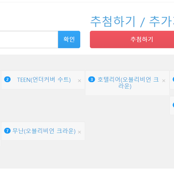Image resolution: width=174 pixels, height=174 pixels.
Task: Click the blue number 3 badge
Action: [x=92, y=79]
